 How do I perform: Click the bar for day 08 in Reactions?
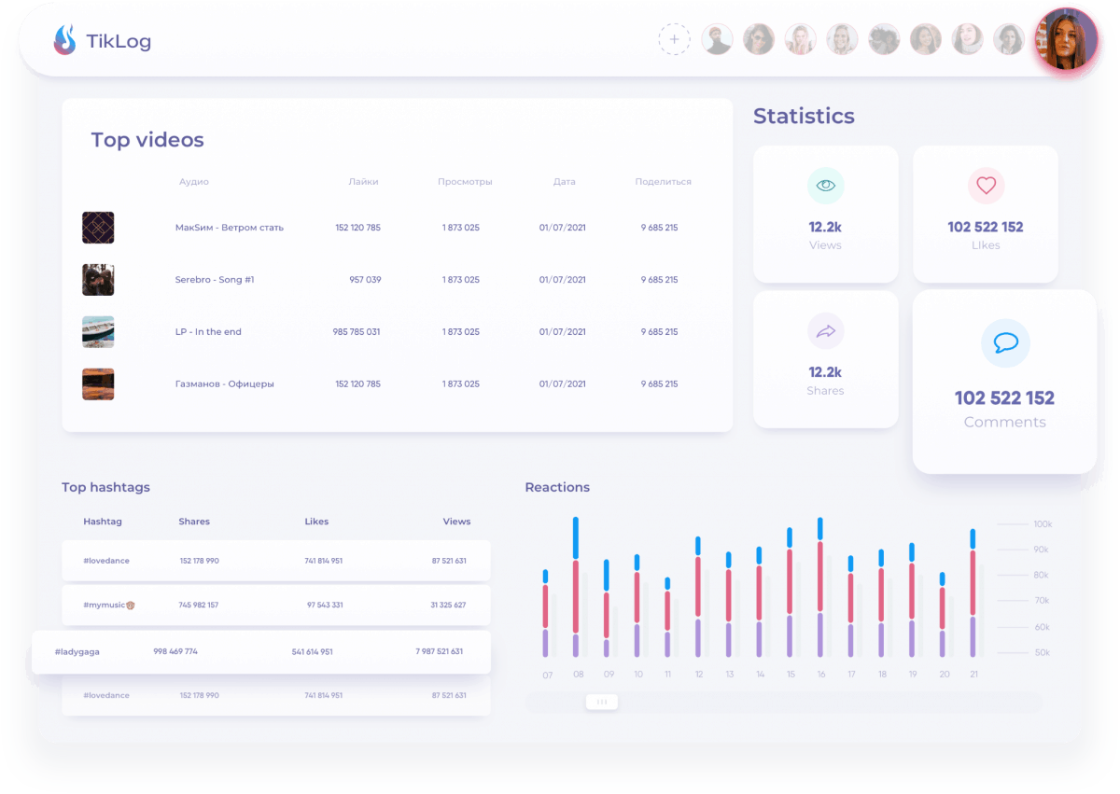click(576, 588)
